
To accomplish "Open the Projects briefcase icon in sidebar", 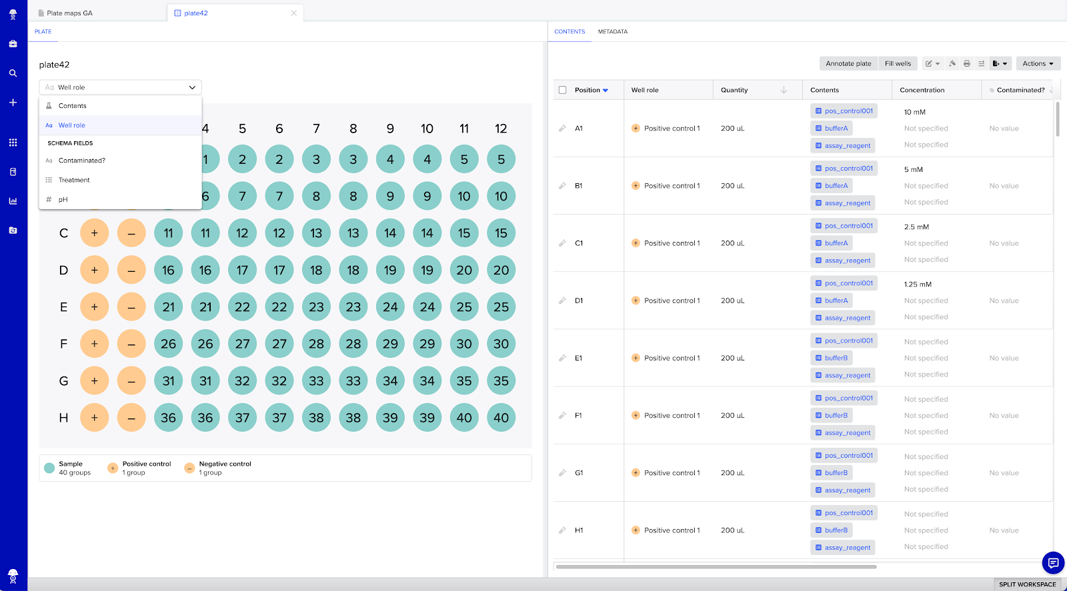I will (13, 44).
